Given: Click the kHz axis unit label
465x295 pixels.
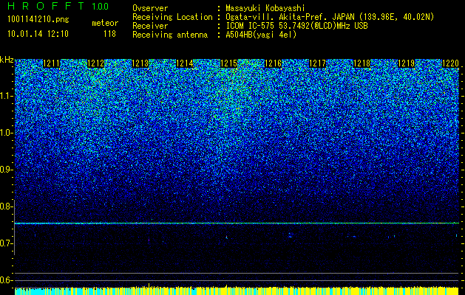Looking at the screenshot, I should point(7,60).
